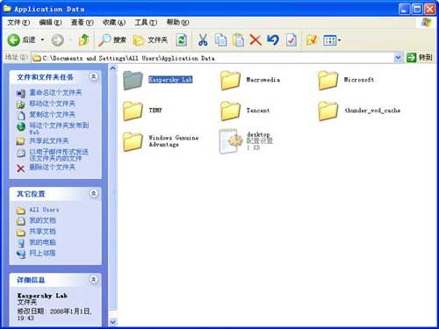
Task: Click Copy this folder link
Action: click(x=46, y=114)
